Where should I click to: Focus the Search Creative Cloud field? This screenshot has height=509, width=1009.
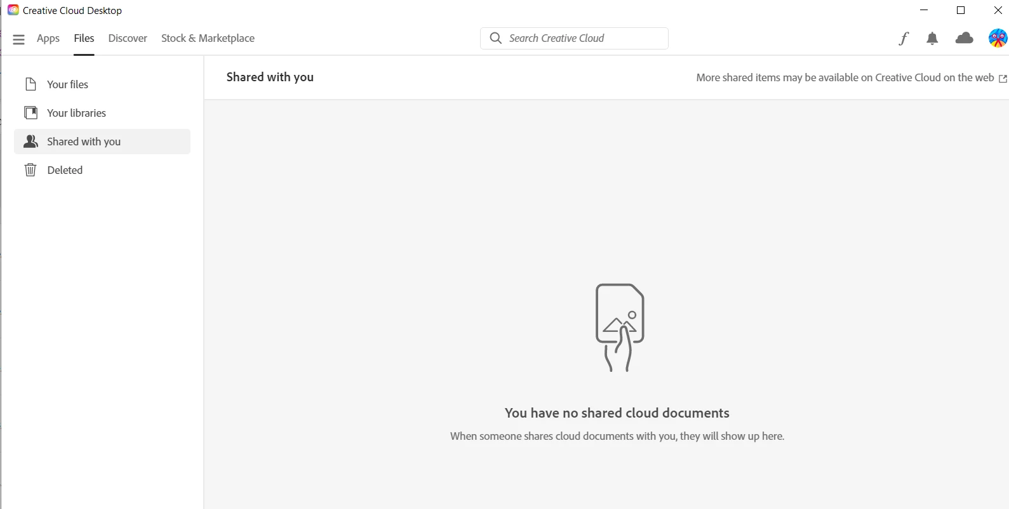click(574, 38)
